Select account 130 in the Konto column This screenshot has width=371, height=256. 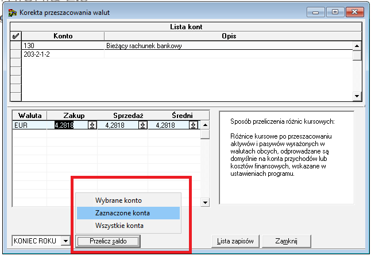[x=63, y=46]
